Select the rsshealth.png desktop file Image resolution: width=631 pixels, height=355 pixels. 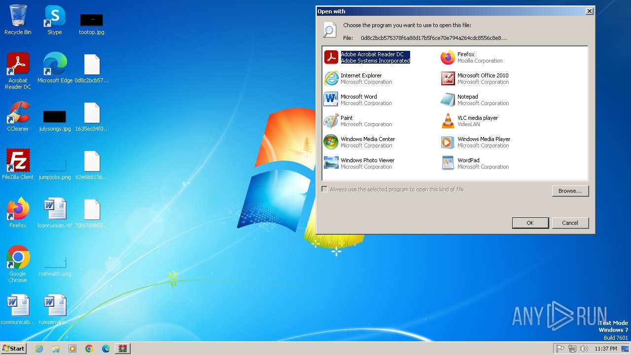point(55,266)
